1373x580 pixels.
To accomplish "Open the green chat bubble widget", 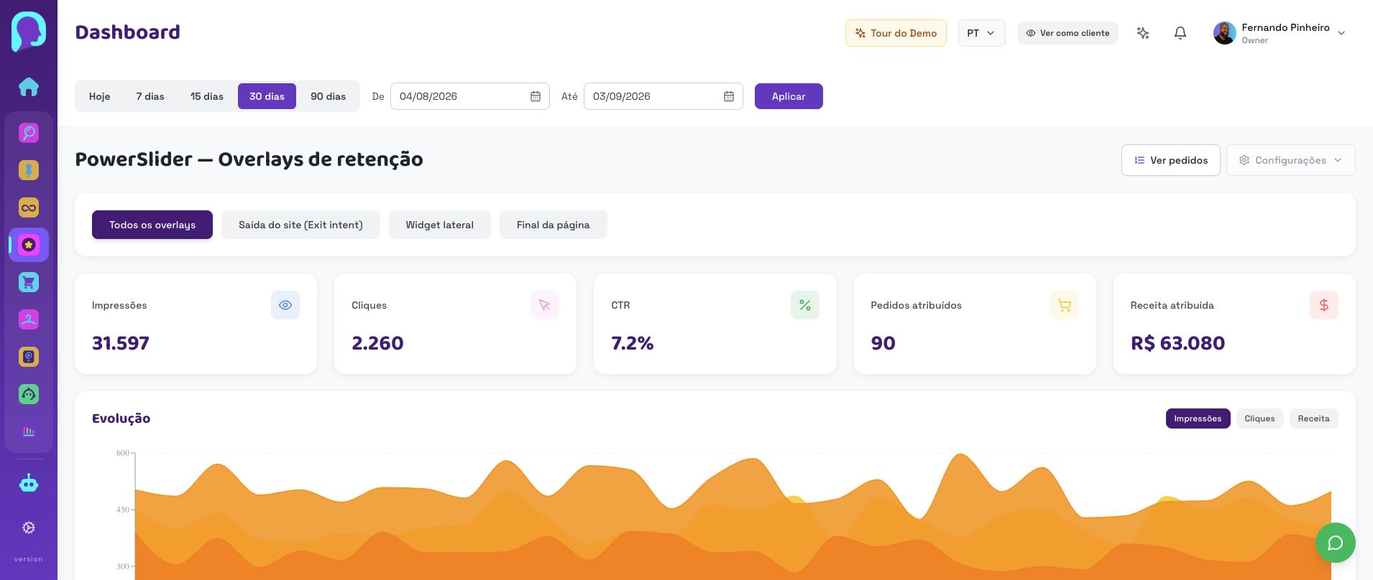I will click(x=1336, y=543).
